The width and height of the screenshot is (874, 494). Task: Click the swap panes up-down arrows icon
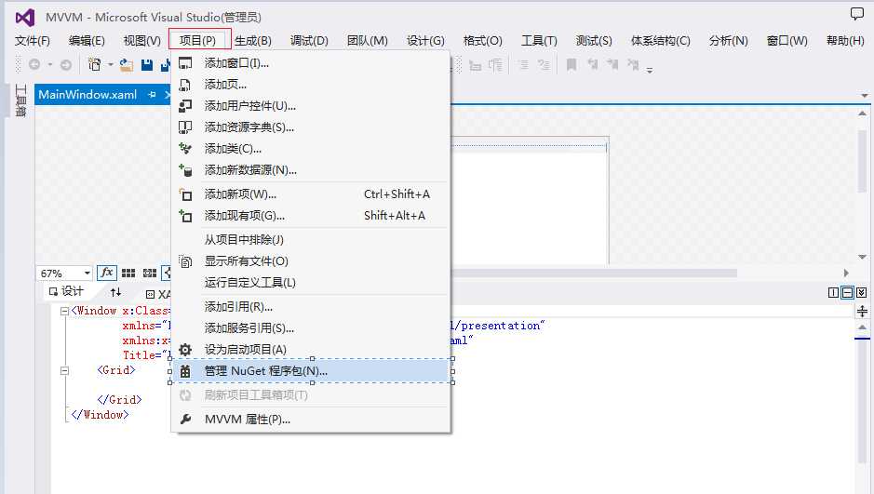click(116, 292)
